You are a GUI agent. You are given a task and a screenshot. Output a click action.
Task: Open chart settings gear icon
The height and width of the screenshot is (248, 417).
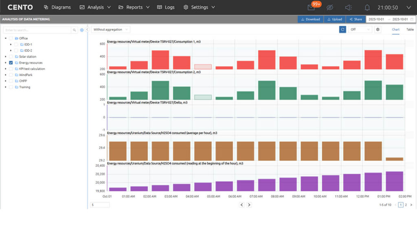(x=378, y=29)
